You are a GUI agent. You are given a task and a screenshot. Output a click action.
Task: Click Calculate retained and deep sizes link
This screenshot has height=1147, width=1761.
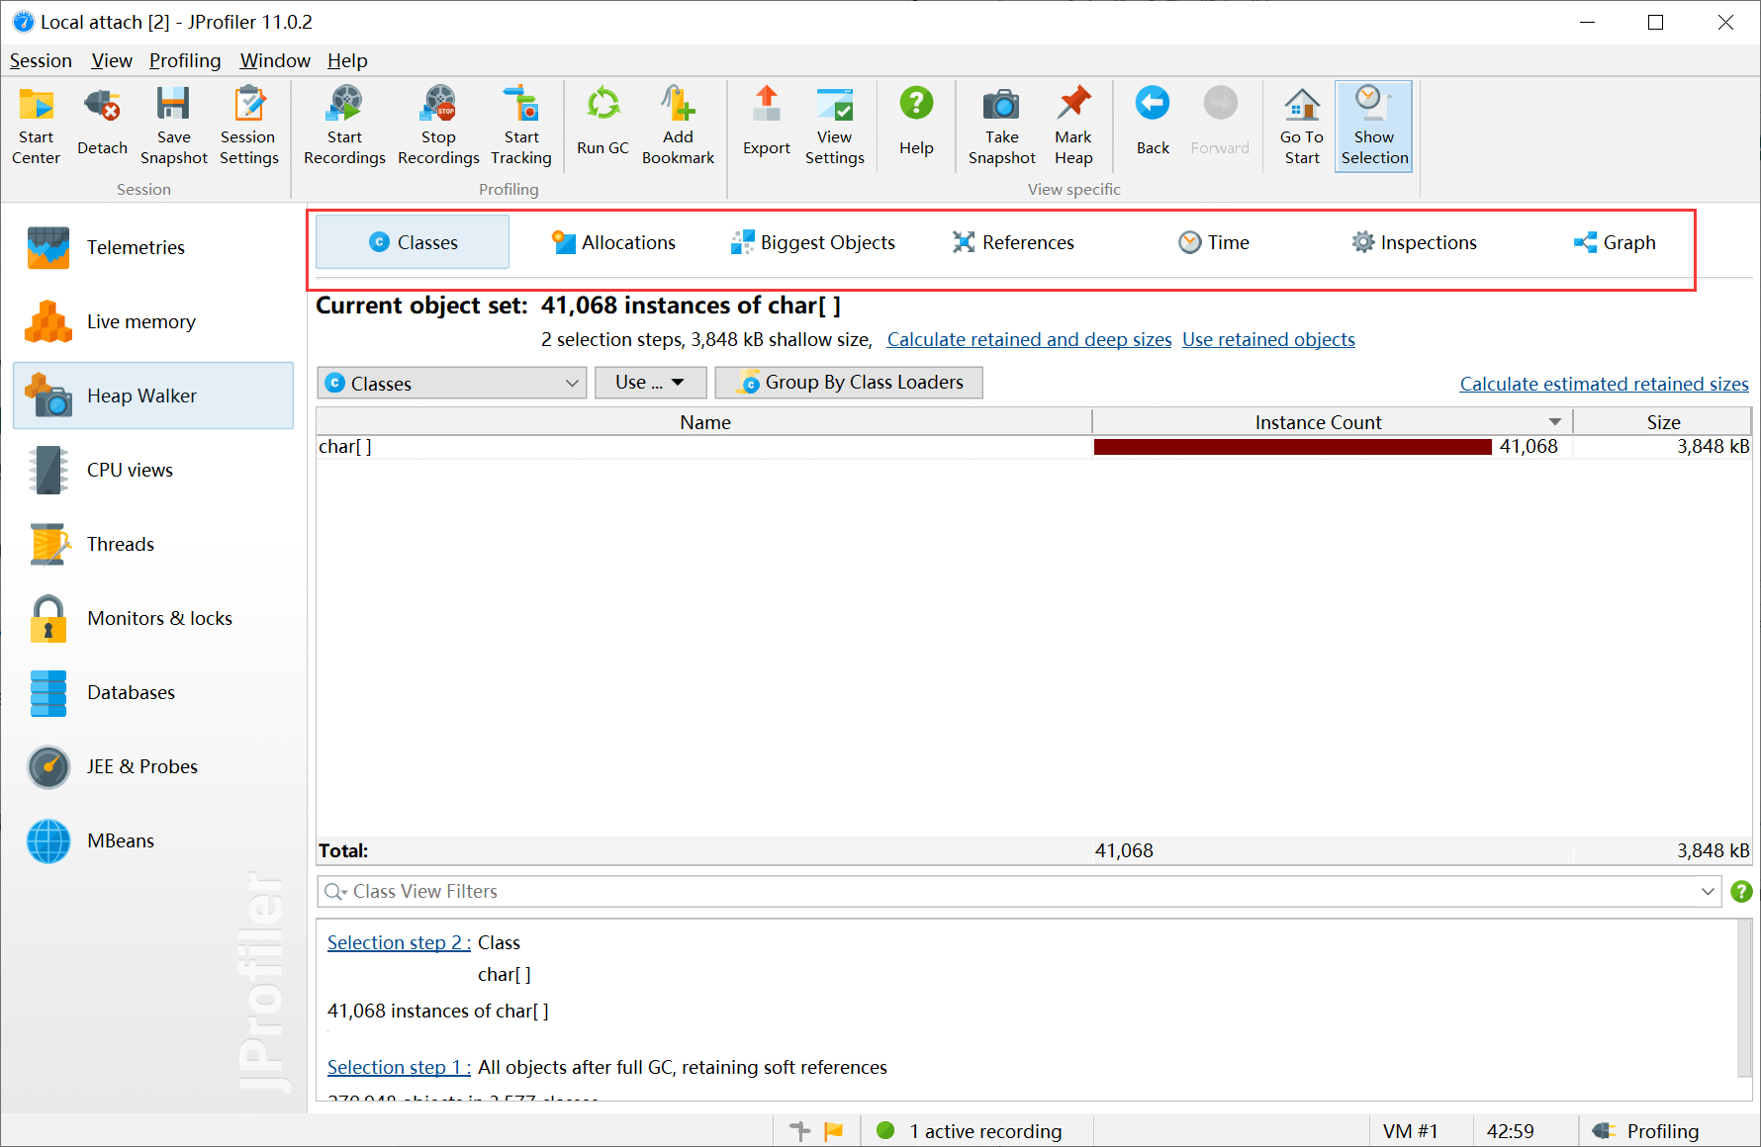[1029, 339]
